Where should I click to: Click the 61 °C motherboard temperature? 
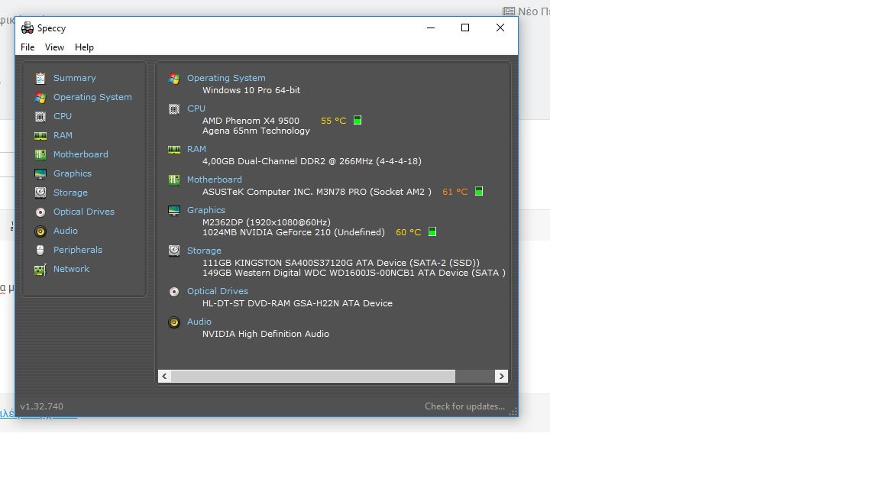tap(455, 192)
